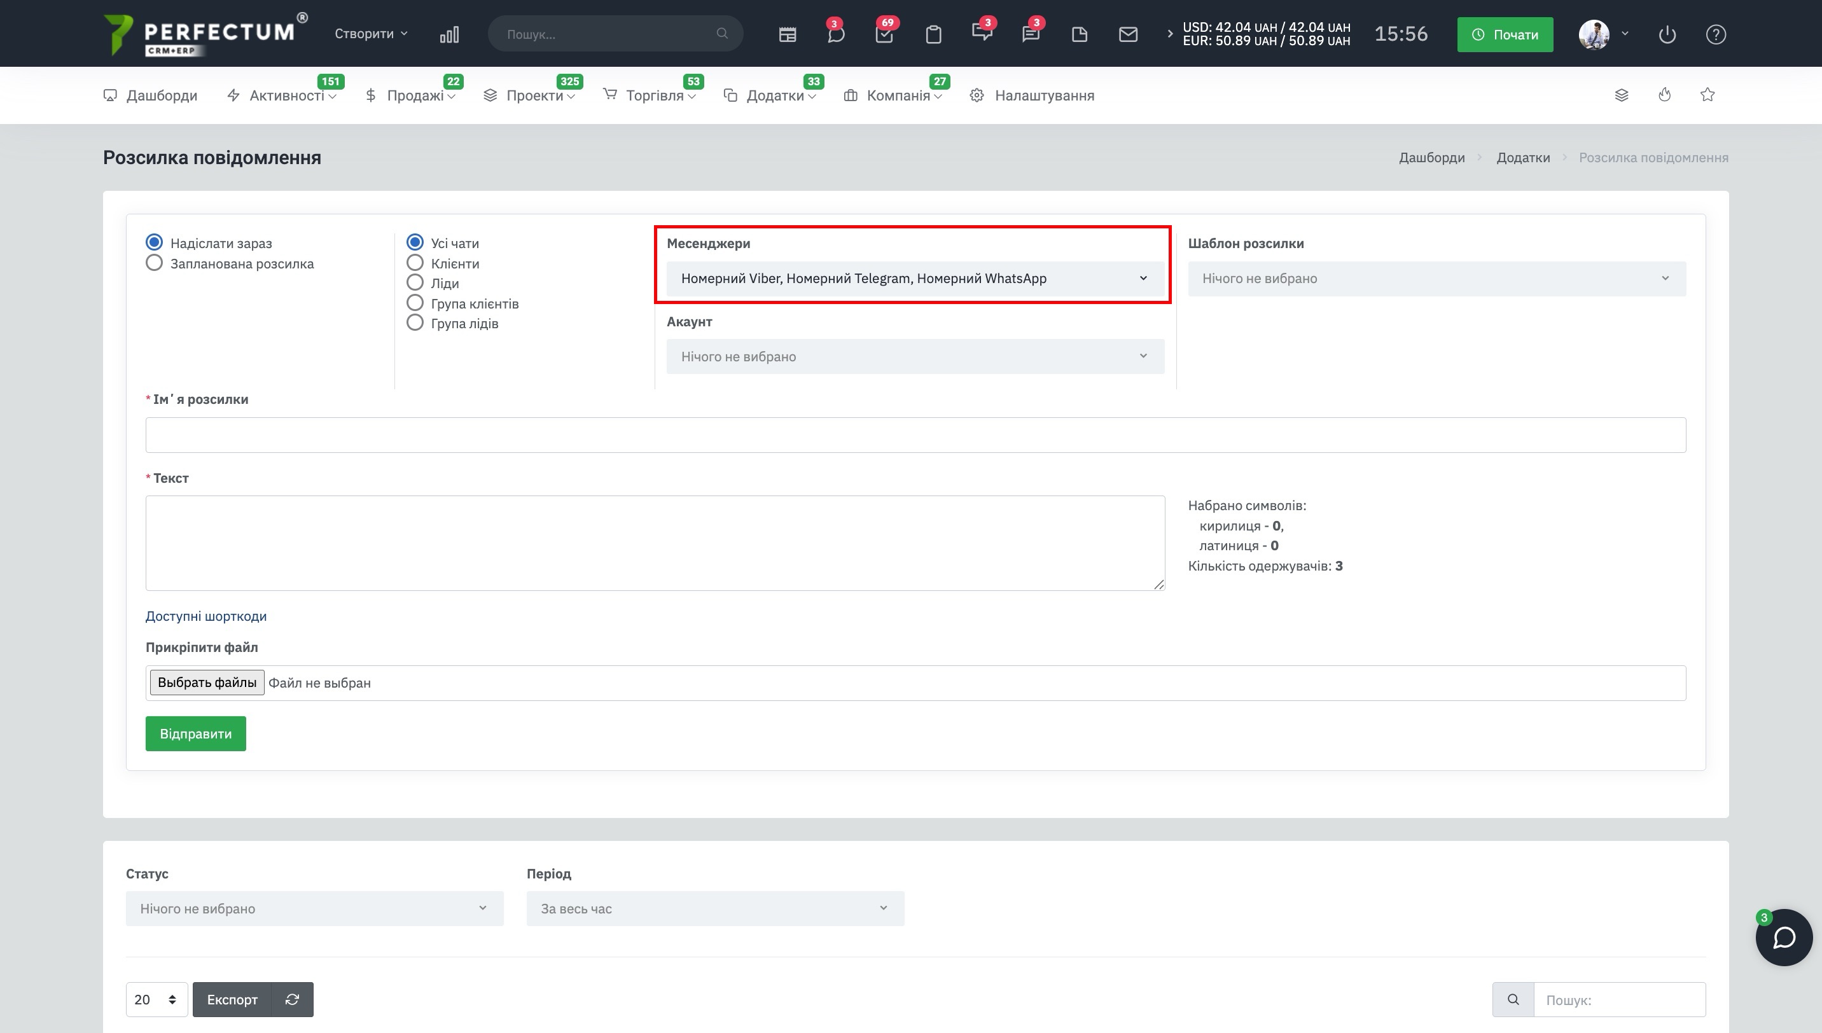Viewport: 1822px width, 1033px height.
Task: Click the Ім'я розсилки input field
Action: (915, 435)
